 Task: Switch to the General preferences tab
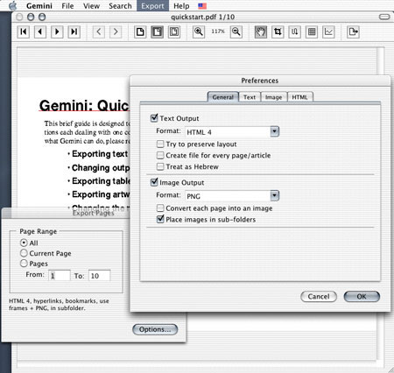223,97
